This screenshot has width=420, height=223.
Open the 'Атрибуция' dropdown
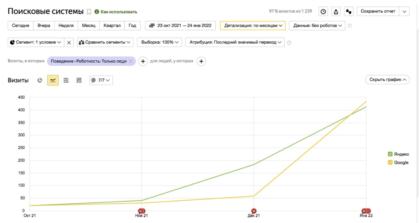click(x=235, y=42)
